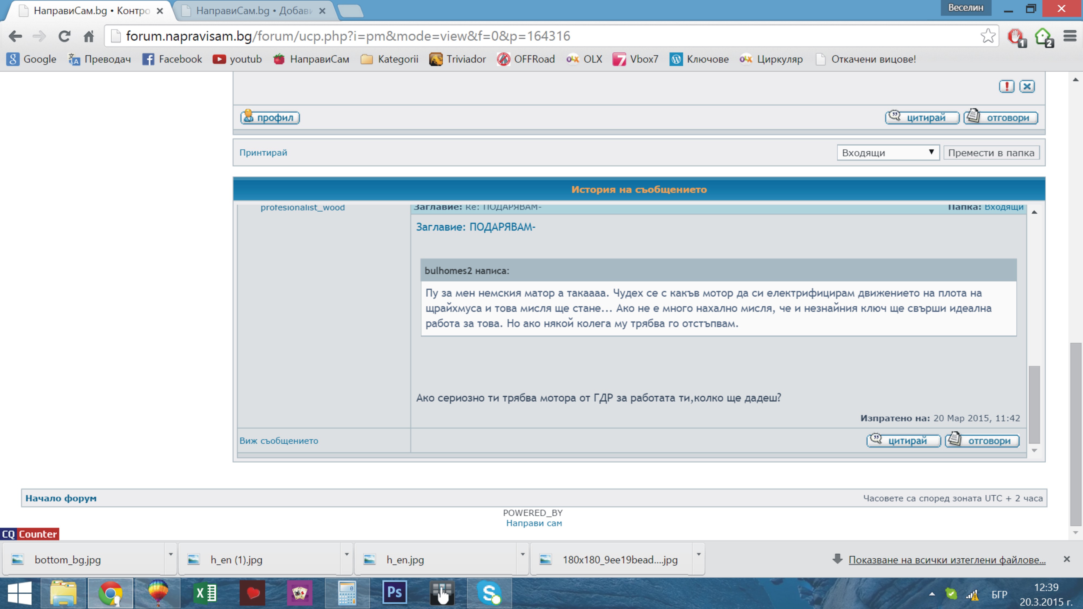Image resolution: width=1083 pixels, height=609 pixels.
Task: Click the address bar URL field
Action: point(547,36)
